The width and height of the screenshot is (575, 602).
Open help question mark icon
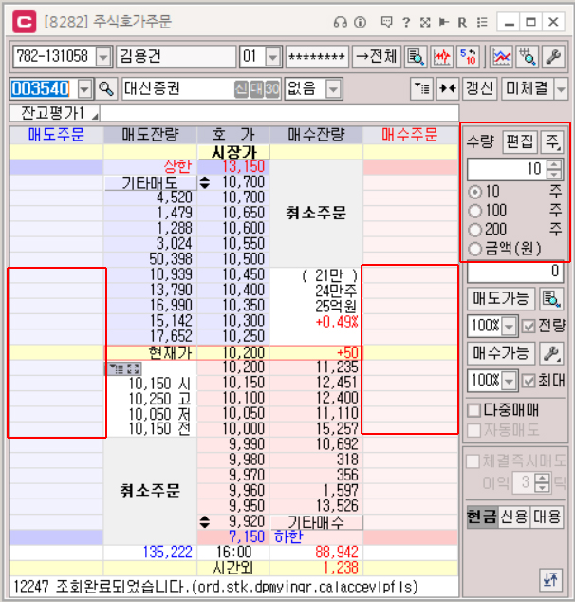pyautogui.click(x=406, y=22)
